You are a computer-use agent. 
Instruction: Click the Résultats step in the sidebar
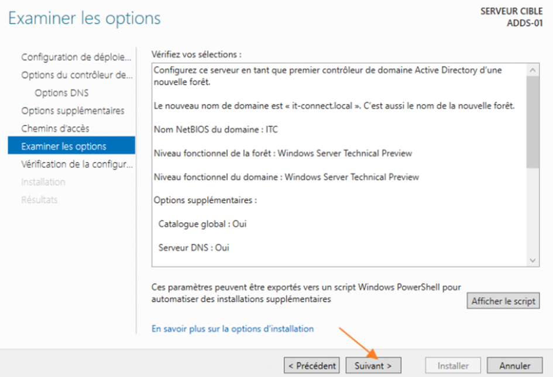tap(39, 200)
